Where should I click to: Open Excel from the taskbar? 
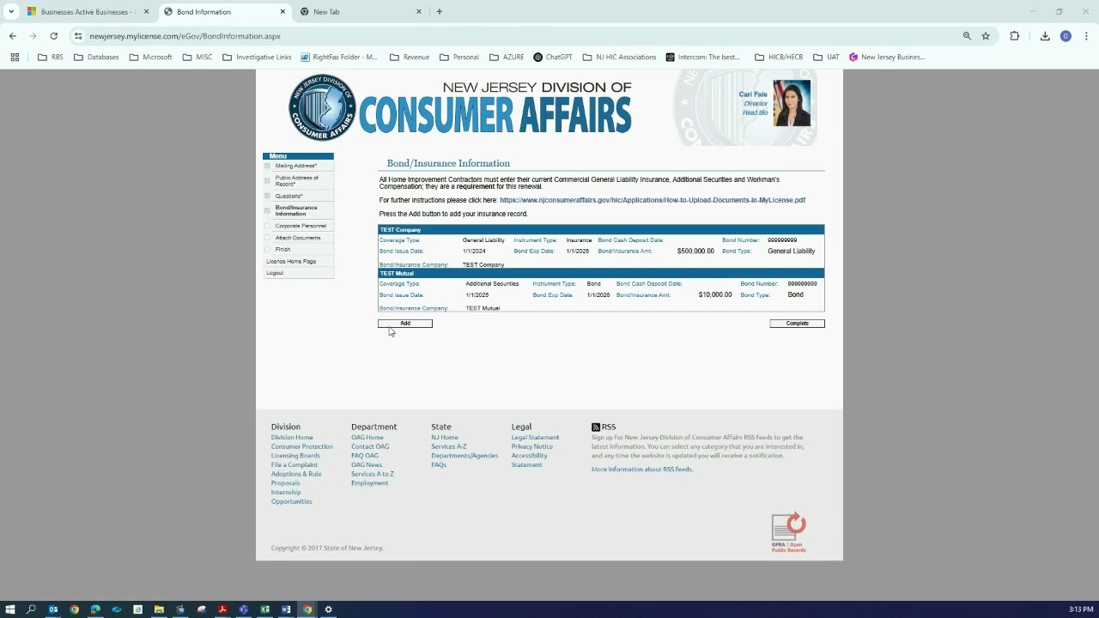pos(264,609)
